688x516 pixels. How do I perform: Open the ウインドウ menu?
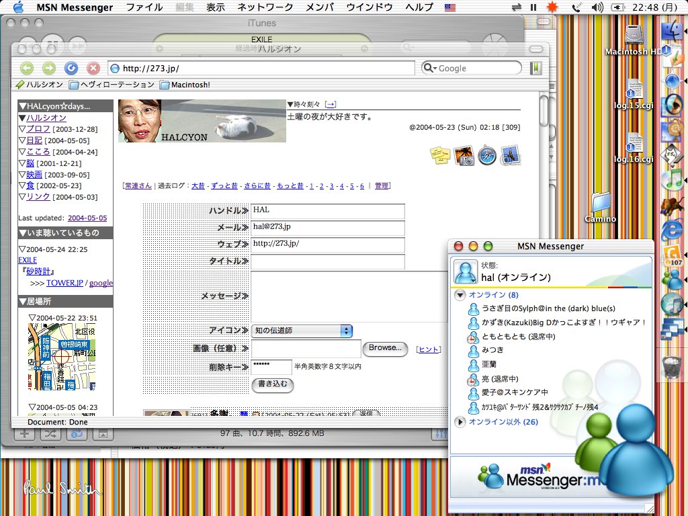pyautogui.click(x=370, y=7)
